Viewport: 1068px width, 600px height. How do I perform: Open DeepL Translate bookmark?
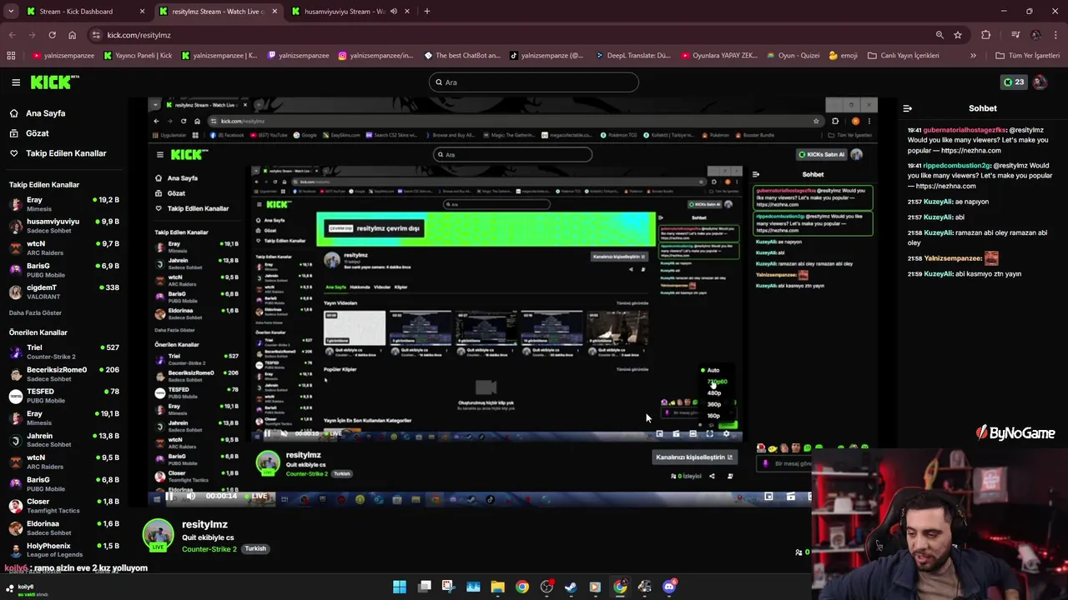pos(634,56)
